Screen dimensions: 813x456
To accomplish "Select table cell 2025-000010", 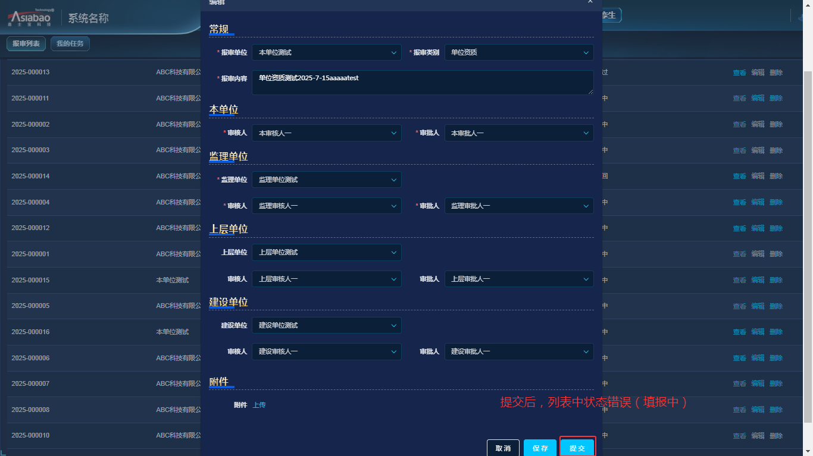I will 30,436.
